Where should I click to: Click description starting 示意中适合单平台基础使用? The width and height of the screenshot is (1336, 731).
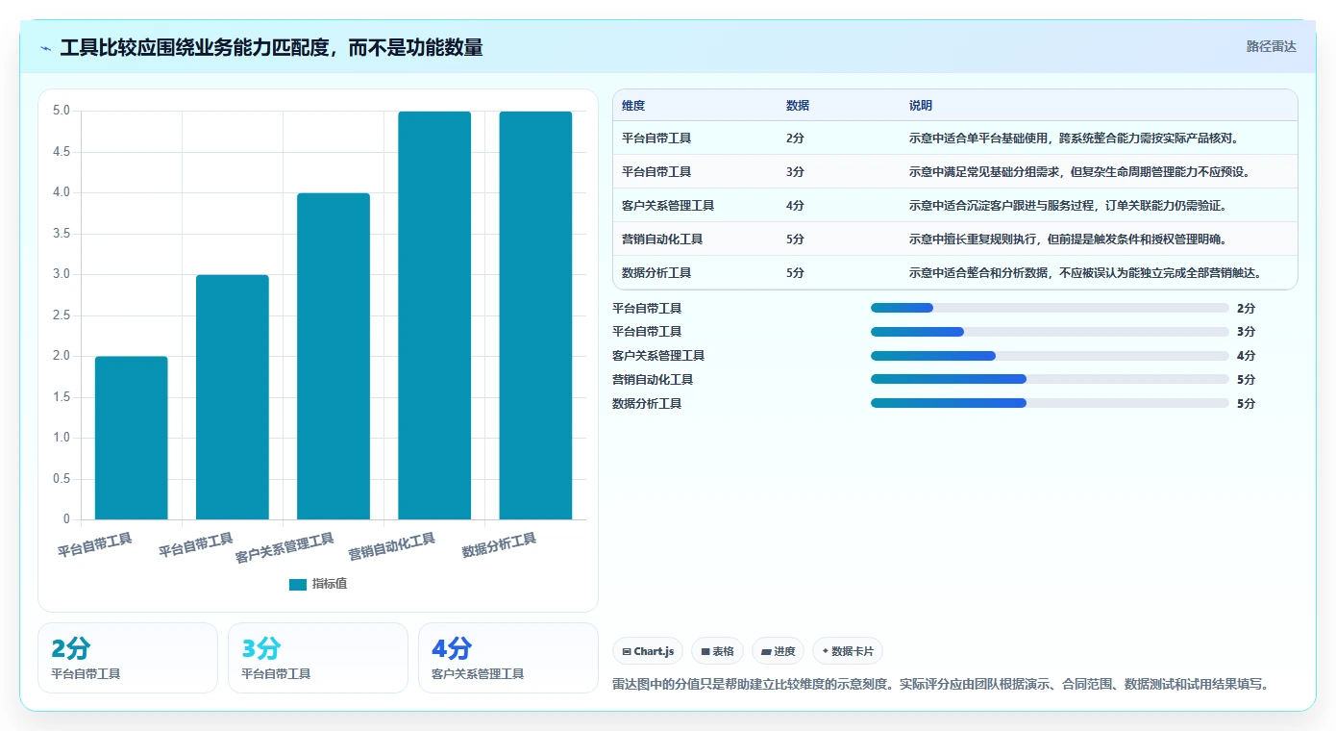(x=1075, y=139)
